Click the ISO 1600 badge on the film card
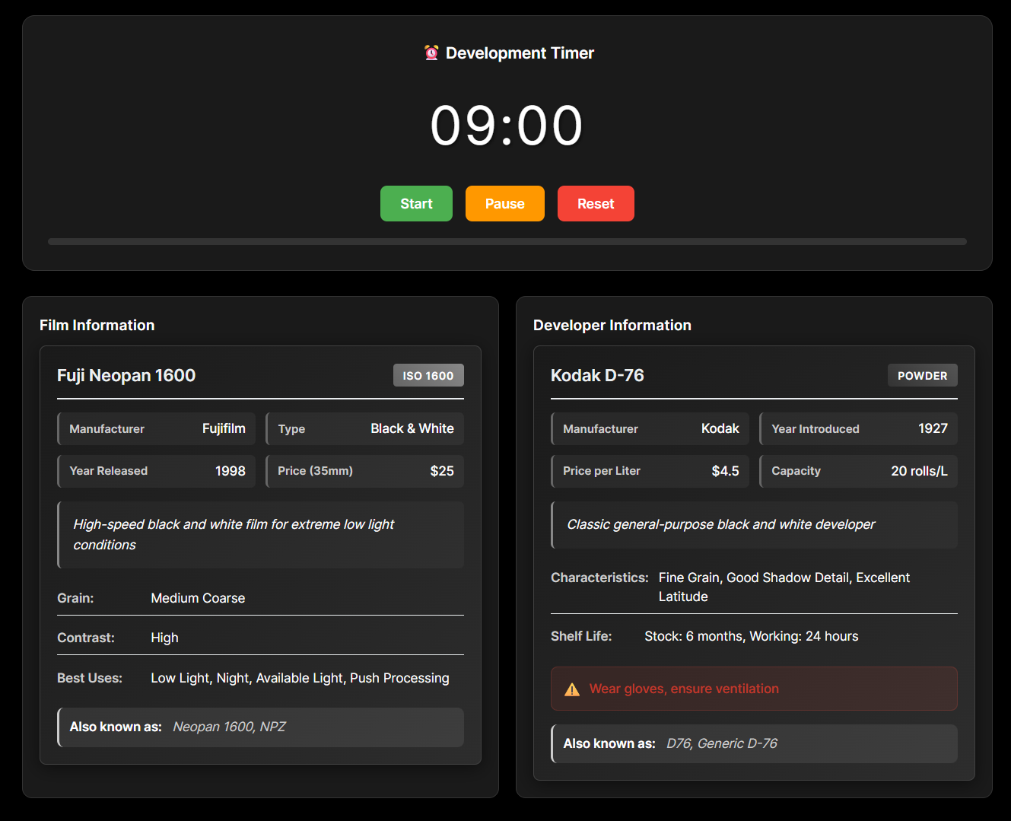Image resolution: width=1011 pixels, height=821 pixels. pyautogui.click(x=428, y=375)
